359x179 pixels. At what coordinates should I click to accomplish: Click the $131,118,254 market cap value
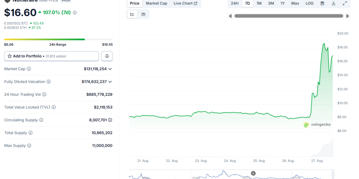95,69
